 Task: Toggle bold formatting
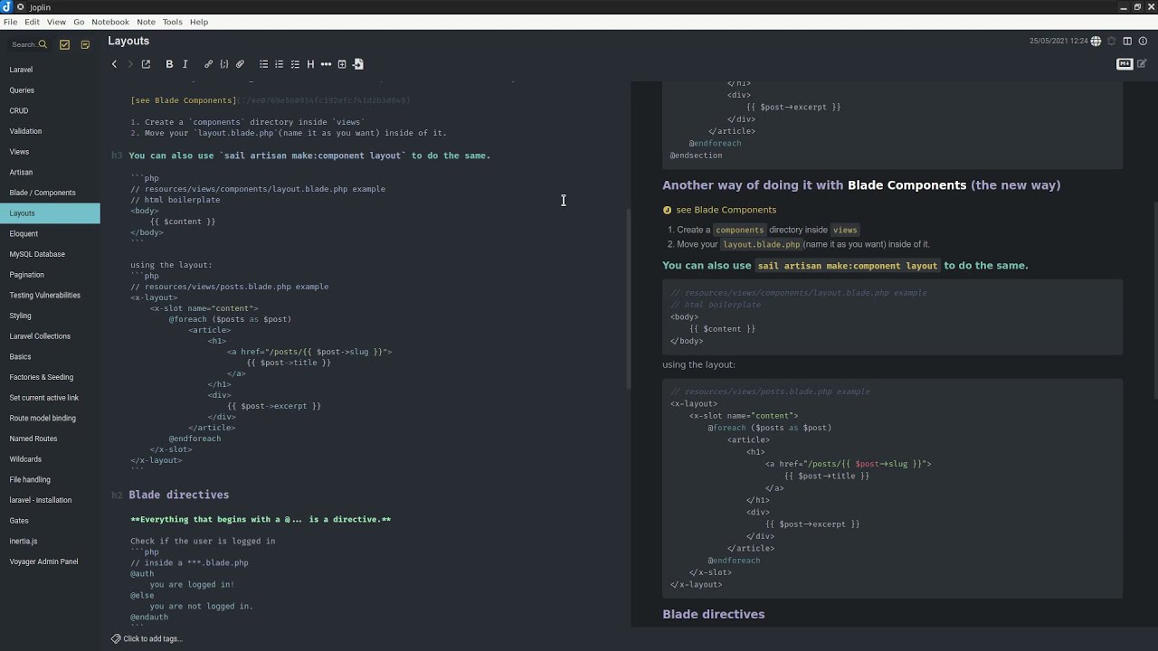coord(169,64)
